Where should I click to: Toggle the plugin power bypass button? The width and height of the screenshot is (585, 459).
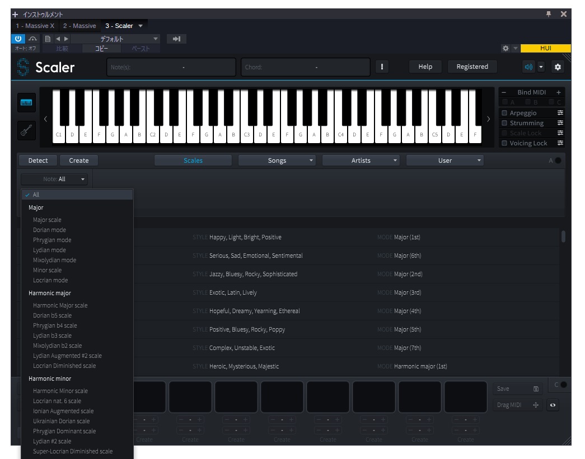(x=18, y=39)
